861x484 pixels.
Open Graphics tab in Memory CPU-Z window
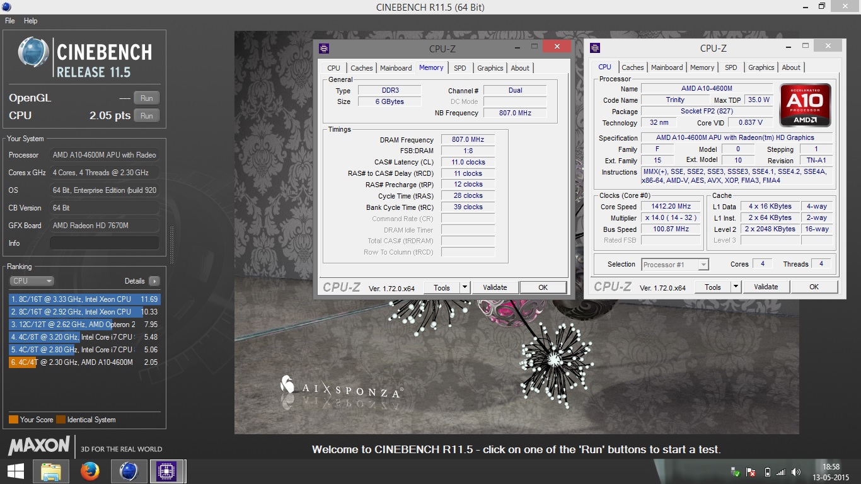[490, 68]
